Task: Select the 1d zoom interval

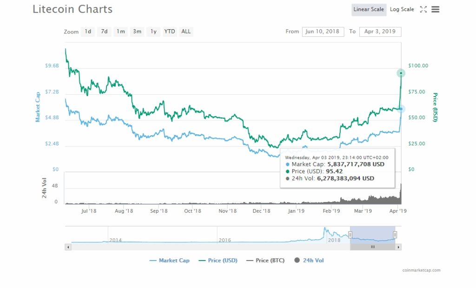Action: pyautogui.click(x=88, y=32)
